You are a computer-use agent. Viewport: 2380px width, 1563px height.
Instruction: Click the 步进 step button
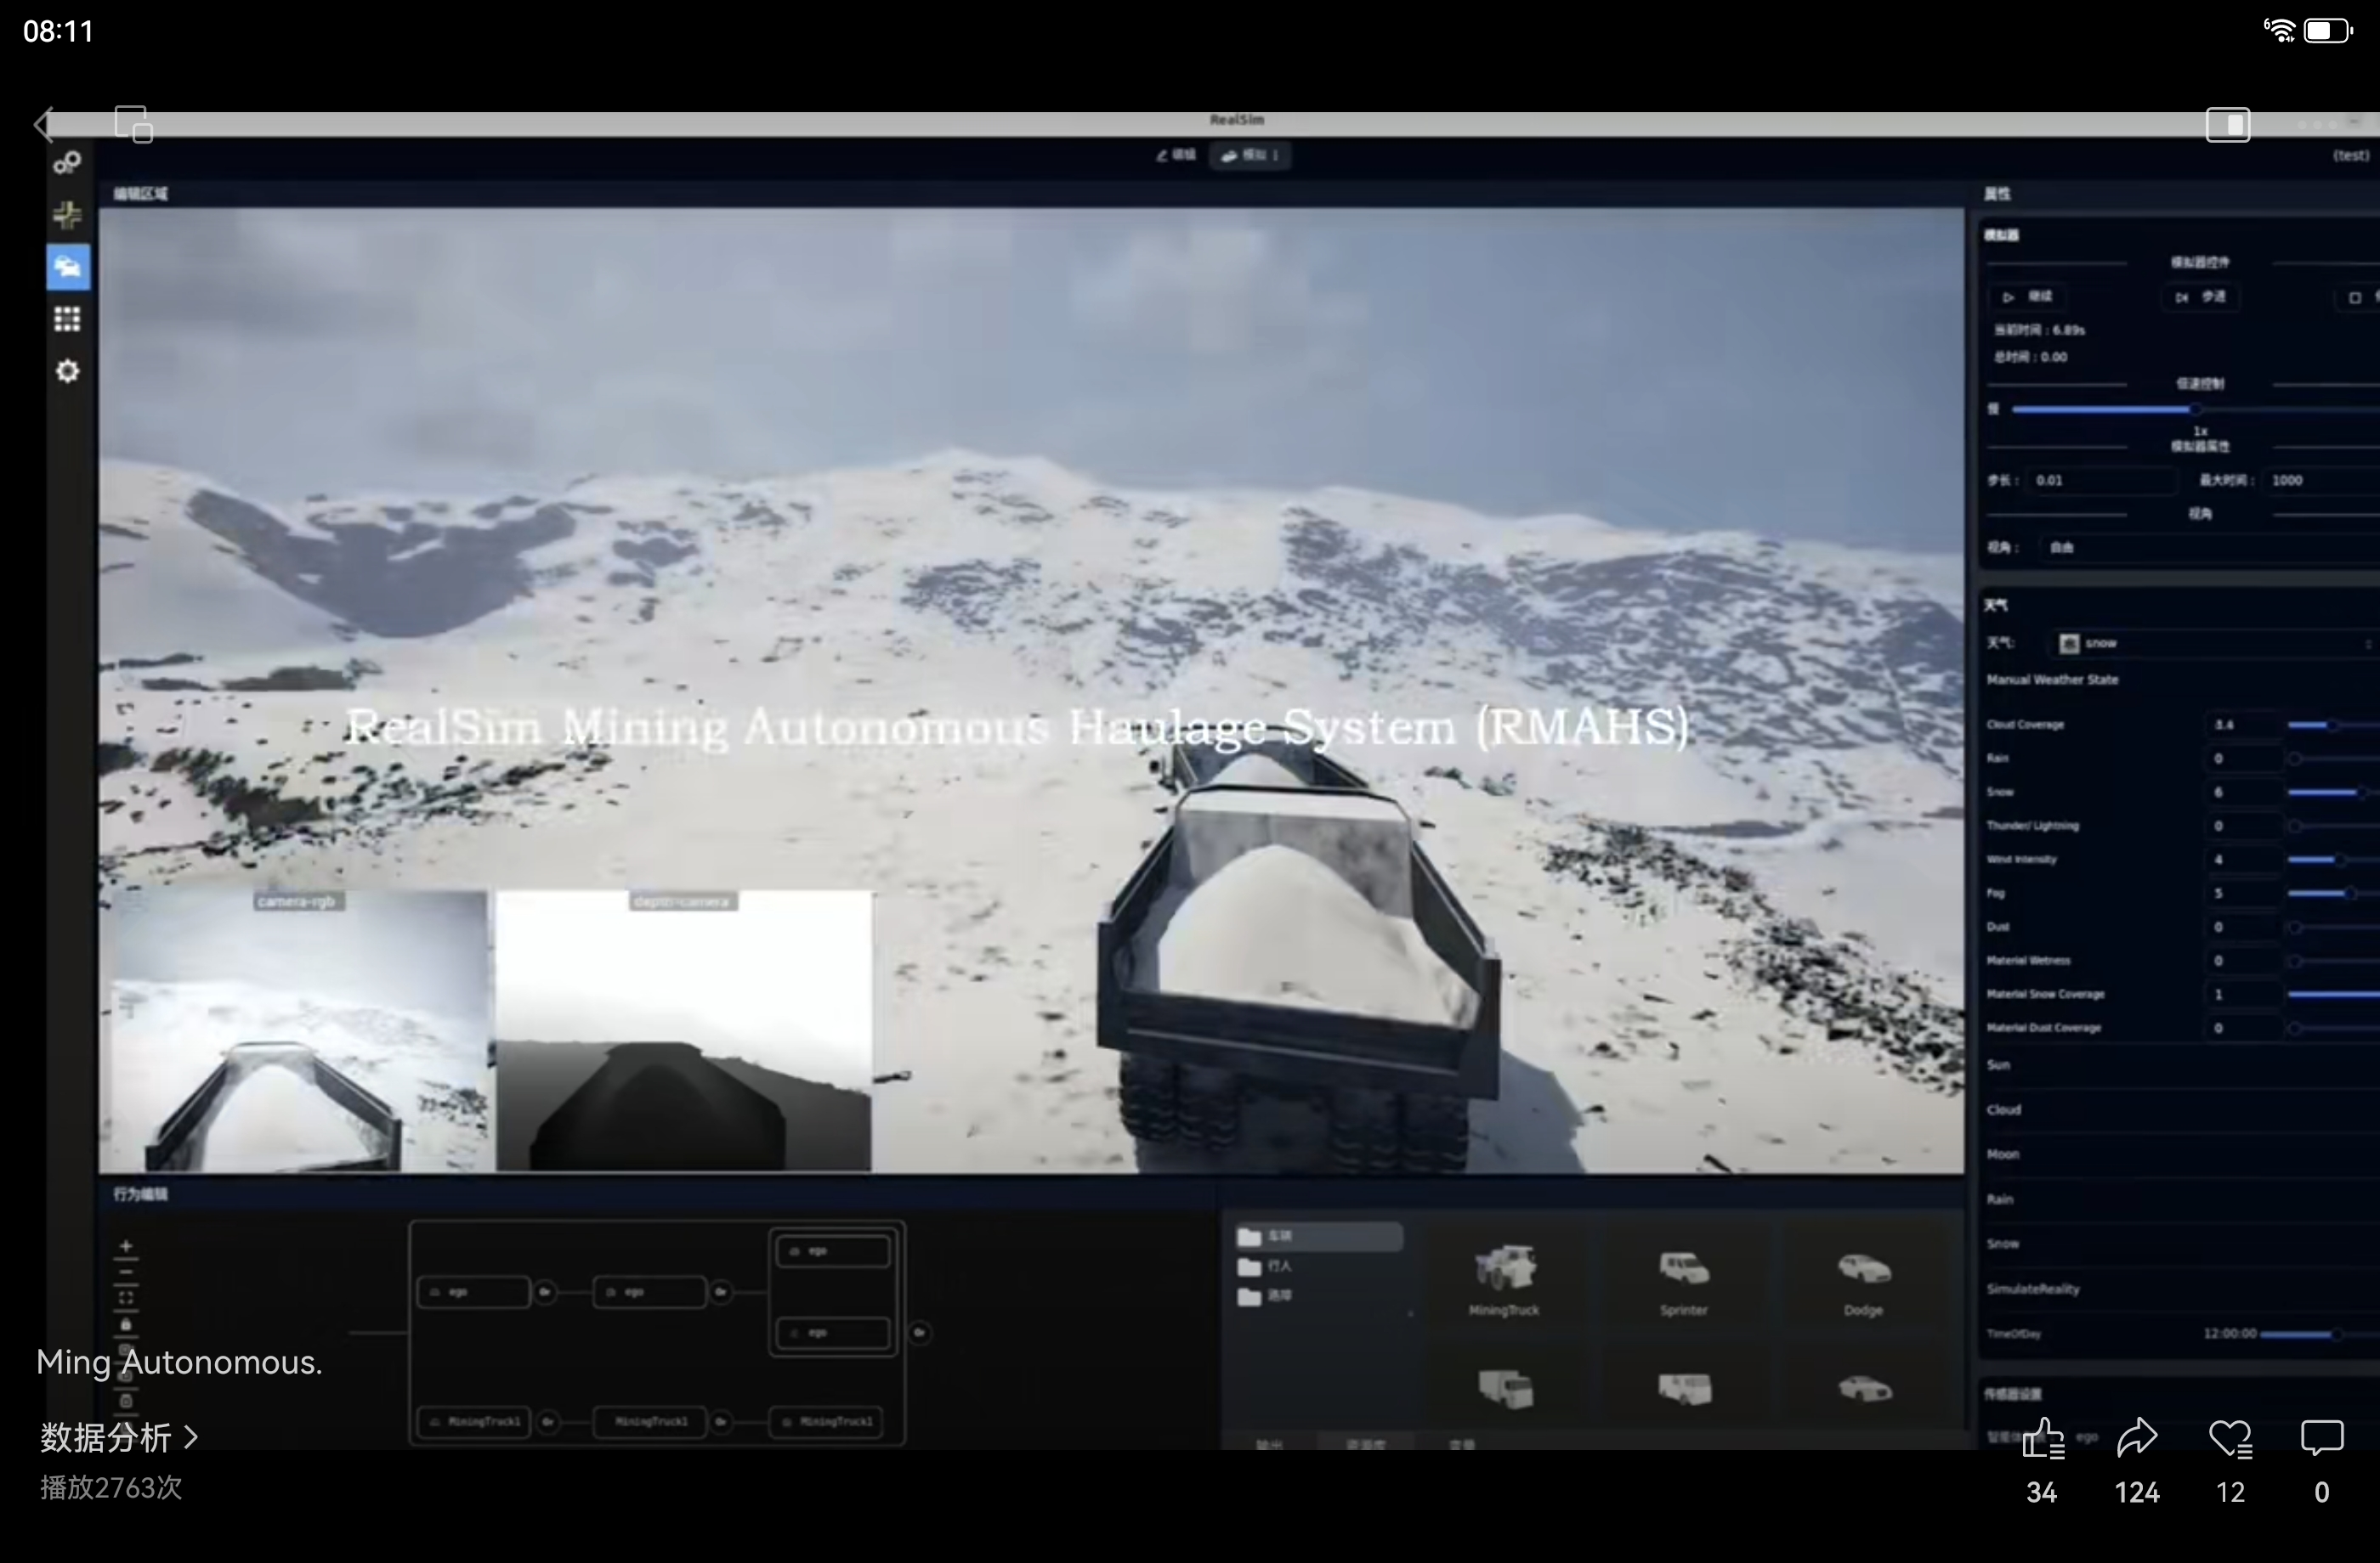click(x=2200, y=296)
